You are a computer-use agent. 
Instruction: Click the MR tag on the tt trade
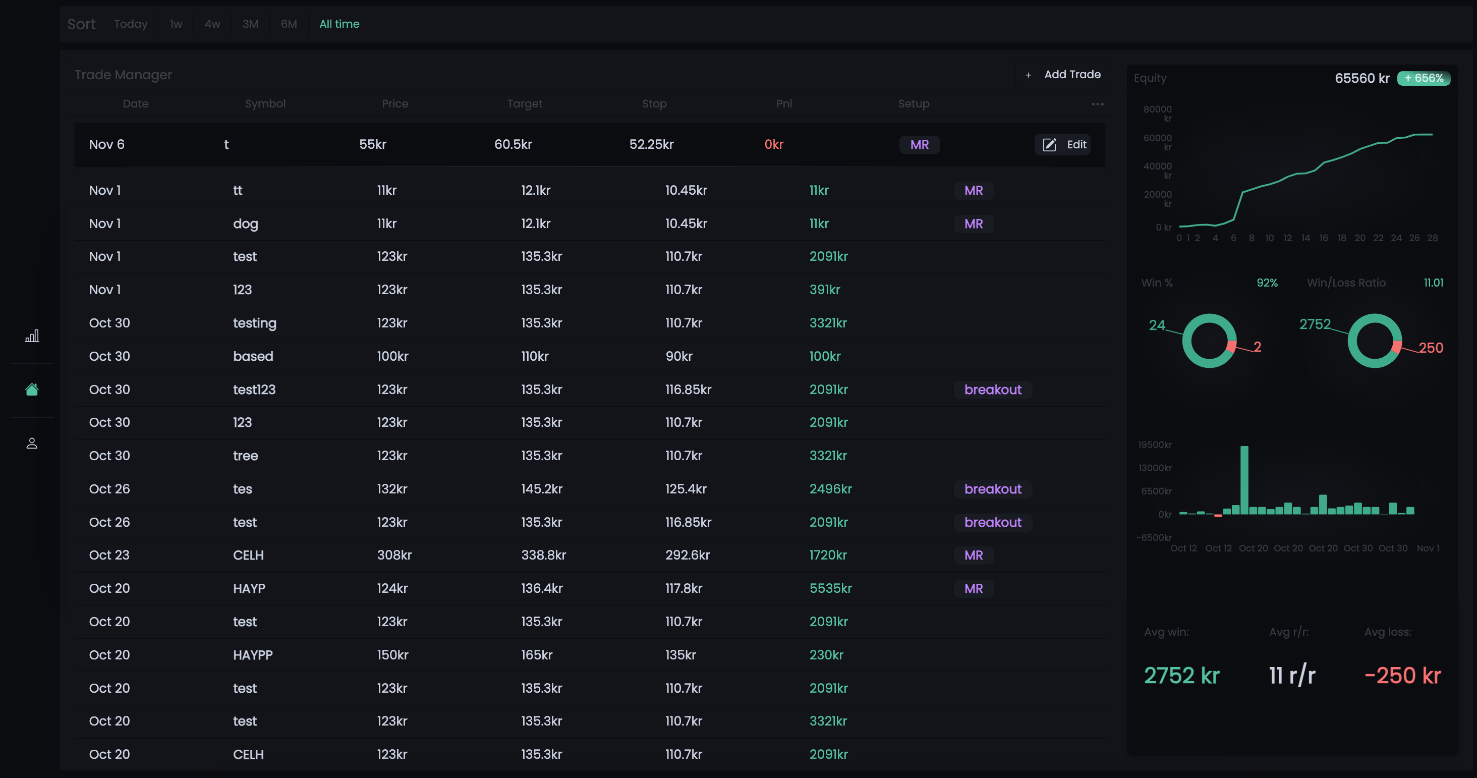click(974, 190)
